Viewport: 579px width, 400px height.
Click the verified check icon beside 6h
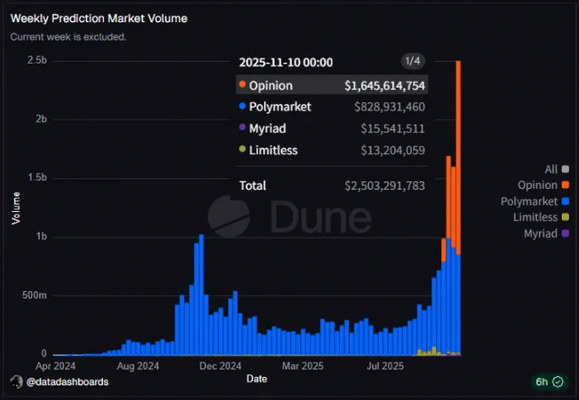558,381
